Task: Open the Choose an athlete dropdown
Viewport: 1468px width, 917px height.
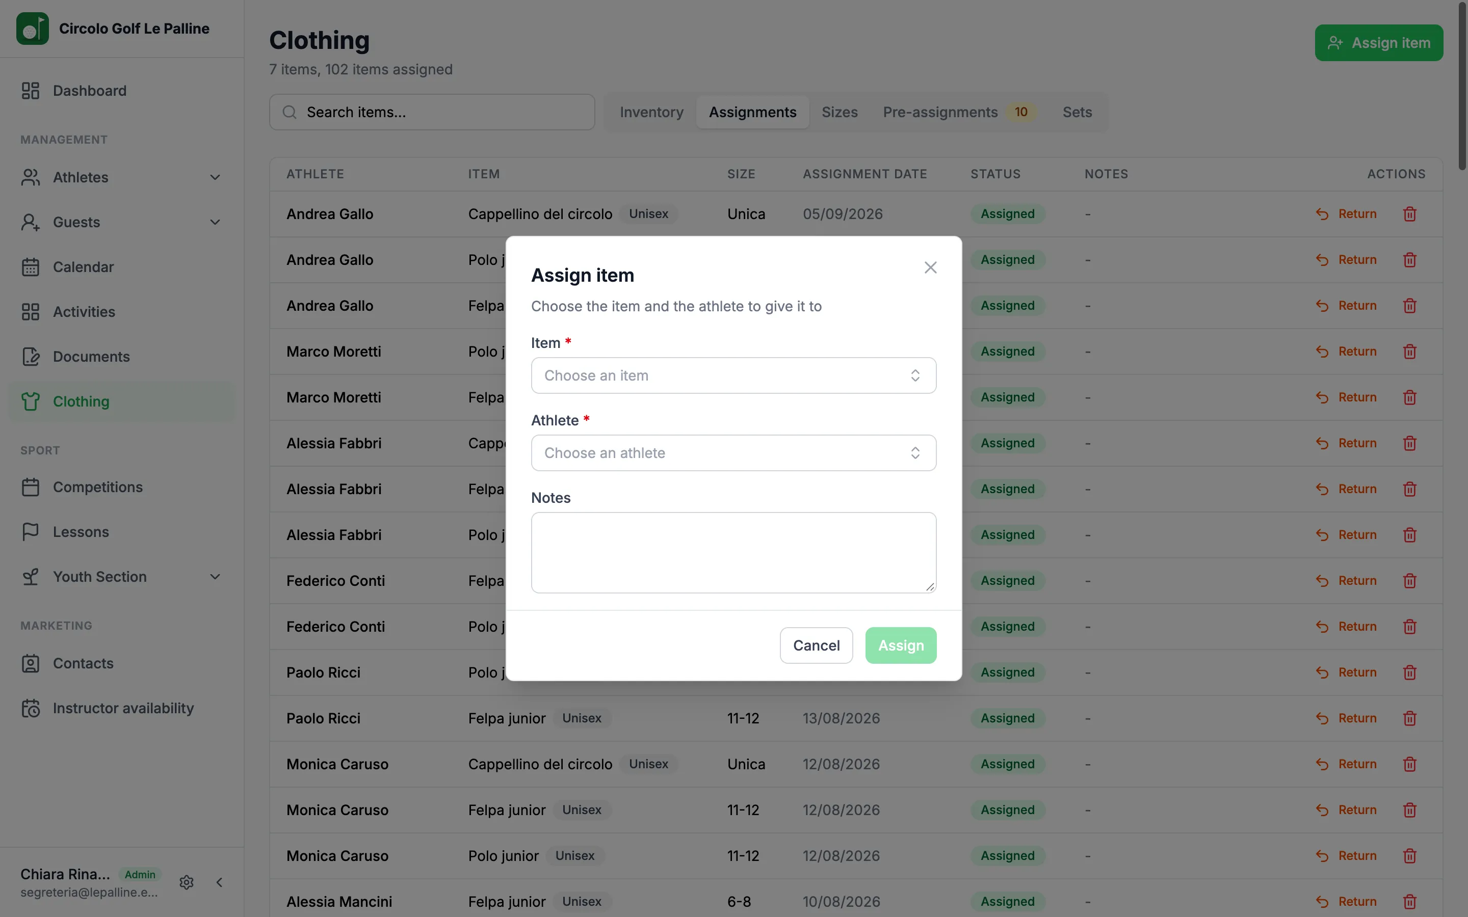Action: 733,453
